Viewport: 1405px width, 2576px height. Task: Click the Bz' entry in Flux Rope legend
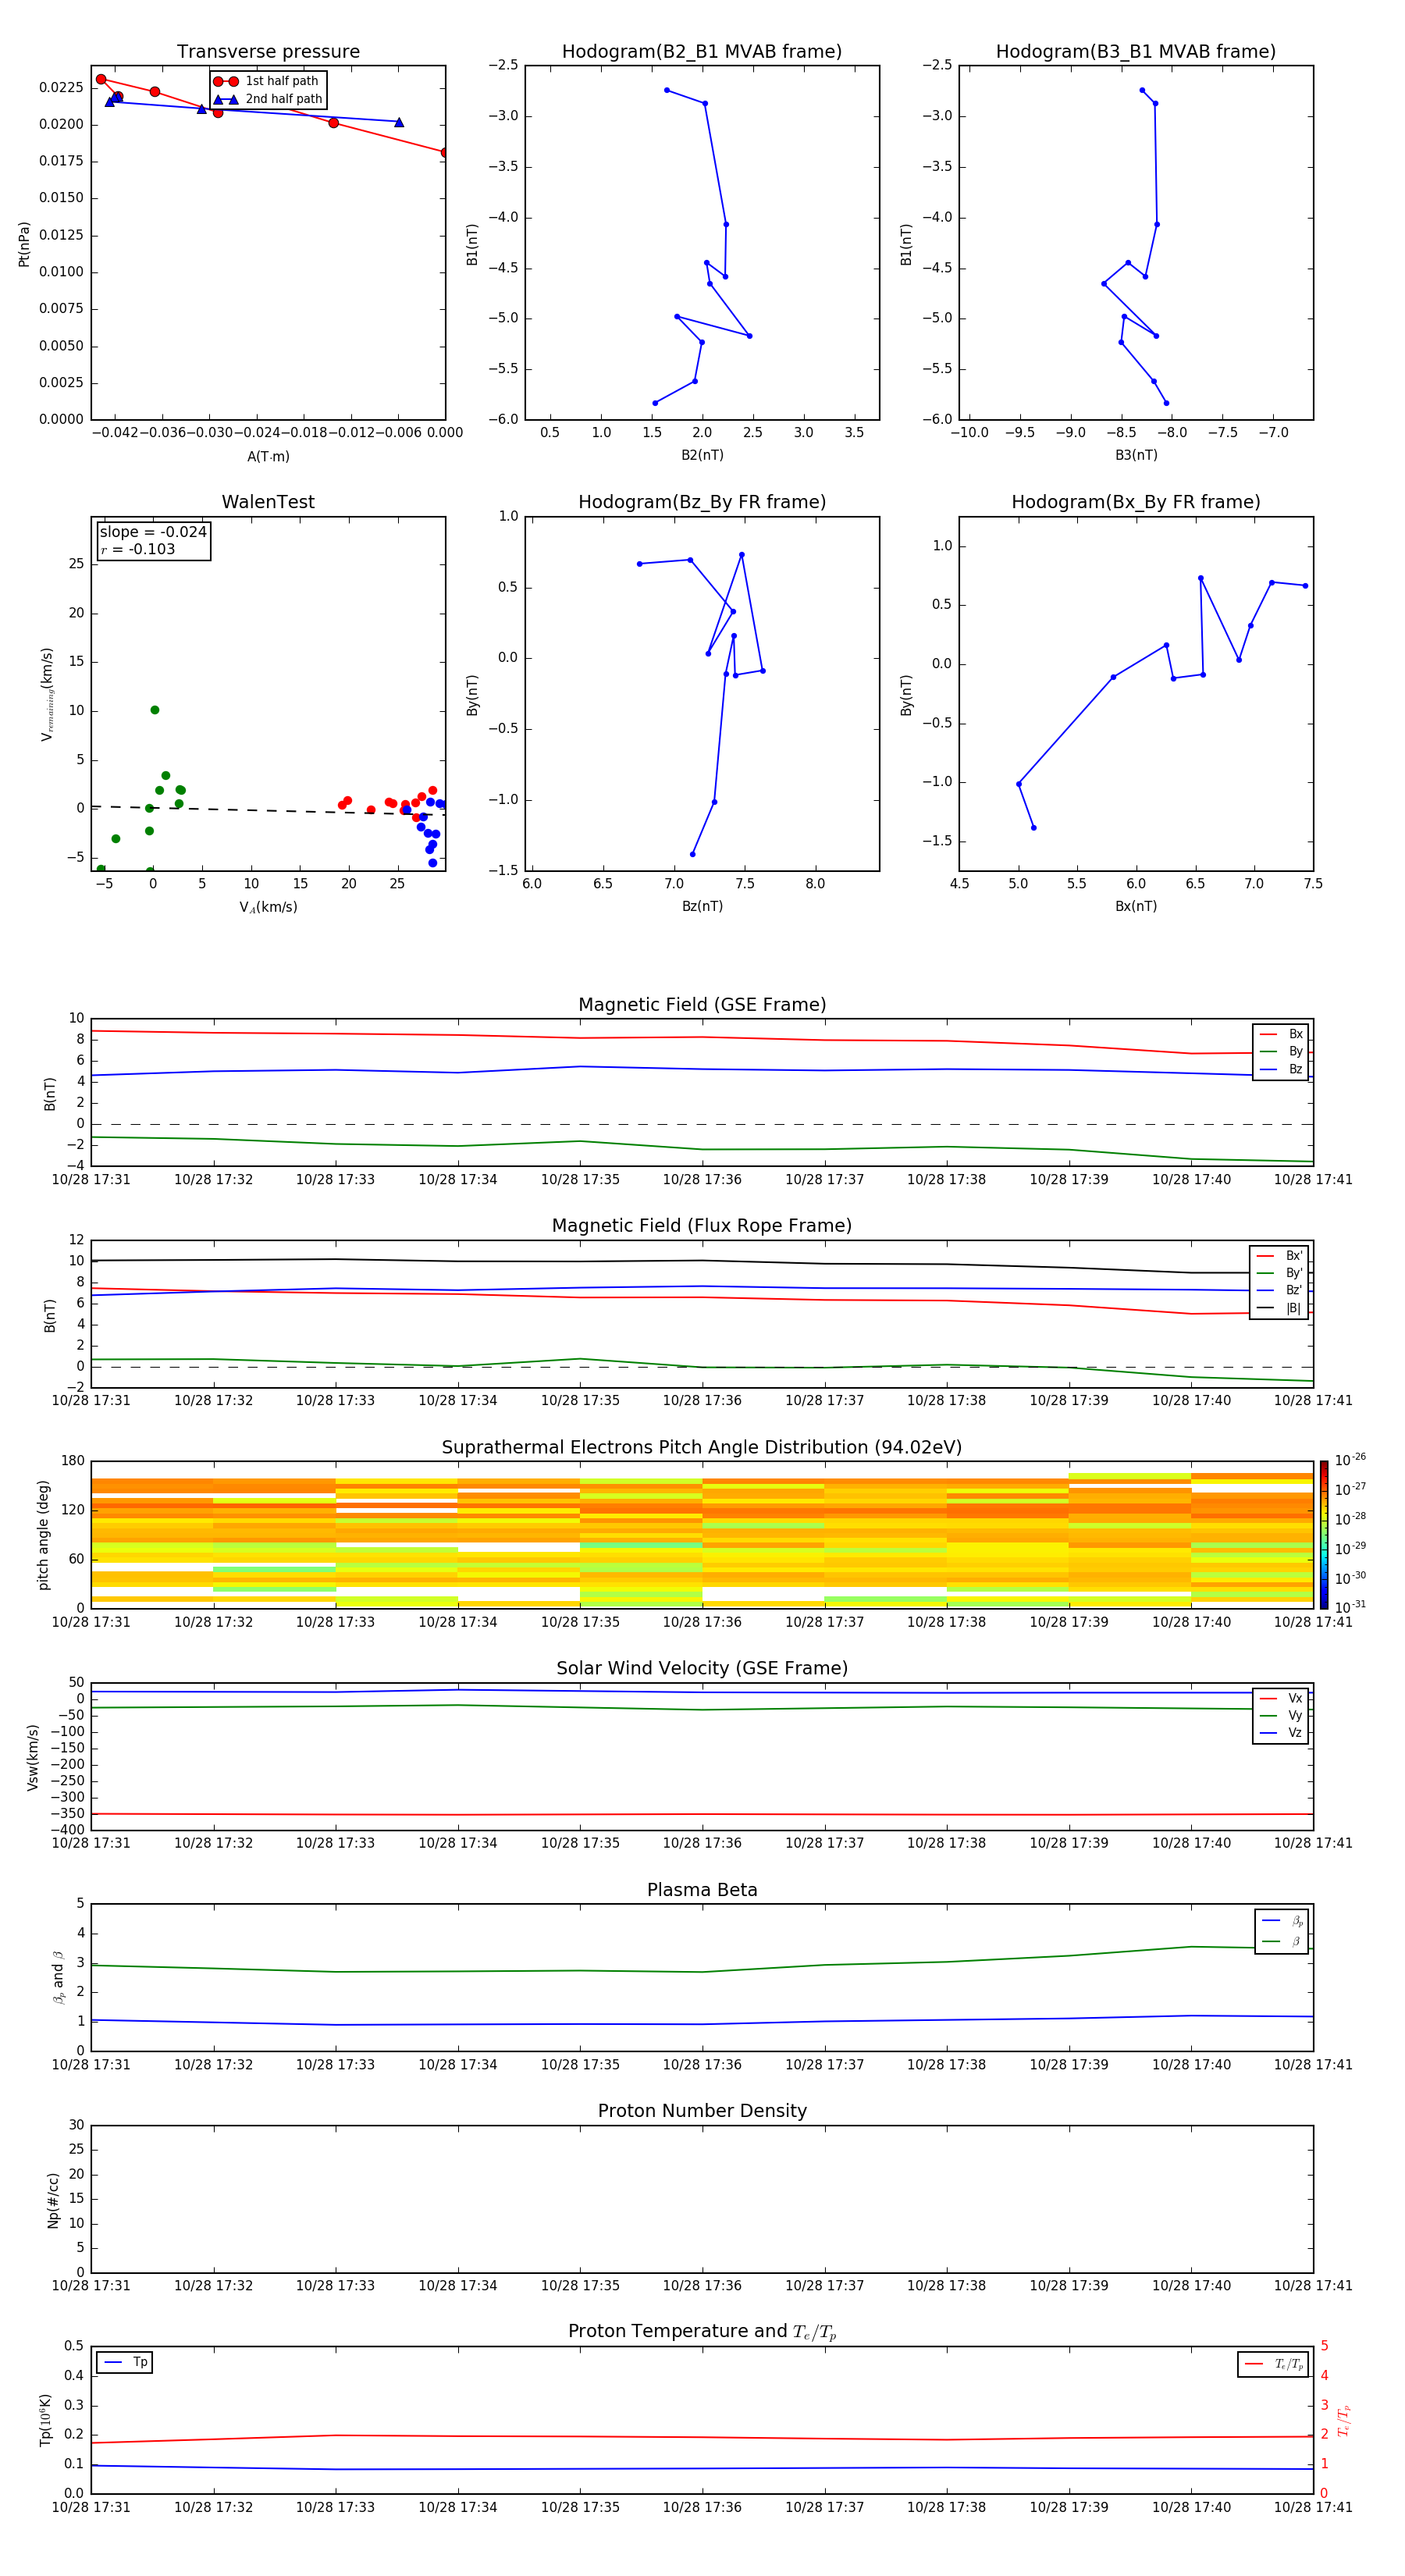(x=1279, y=1290)
